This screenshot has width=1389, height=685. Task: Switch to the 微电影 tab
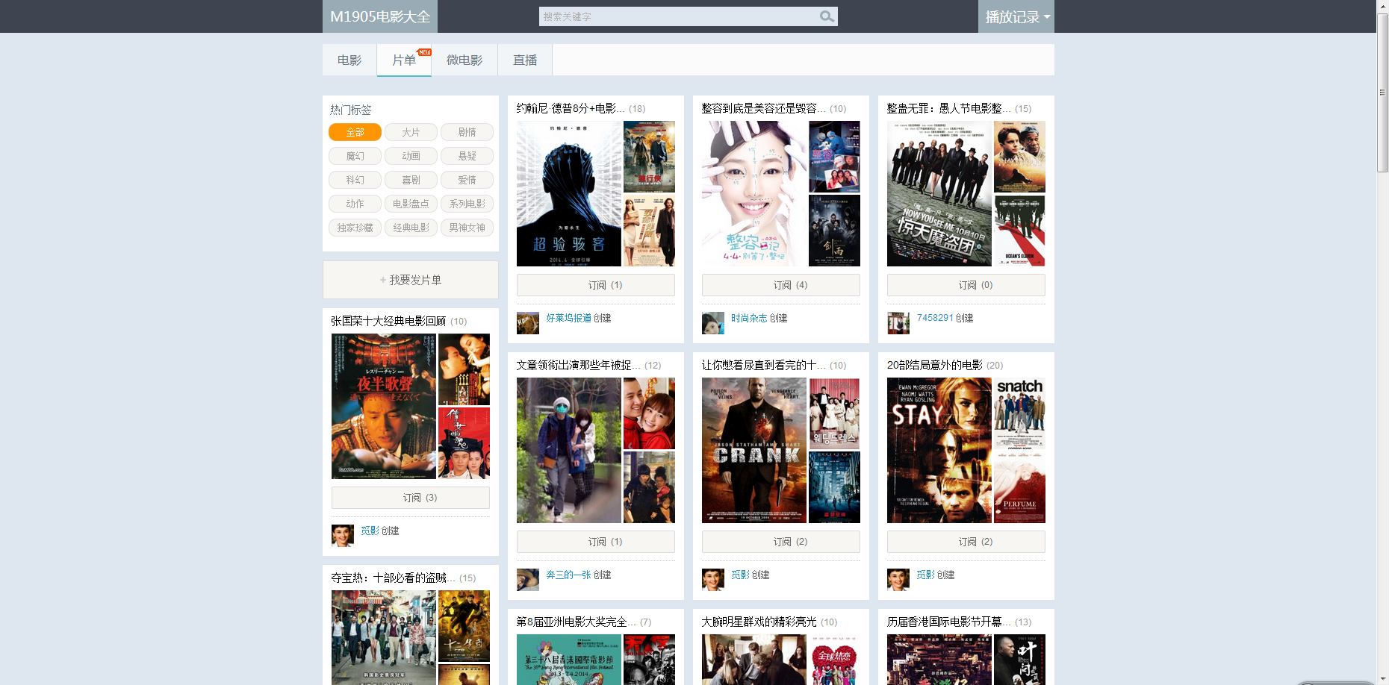464,60
